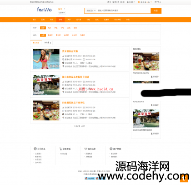The width and height of the screenshot is (191, 185).
Task: Select the highlighted first category filter tag
Action: pyautogui.click(x=43, y=28)
